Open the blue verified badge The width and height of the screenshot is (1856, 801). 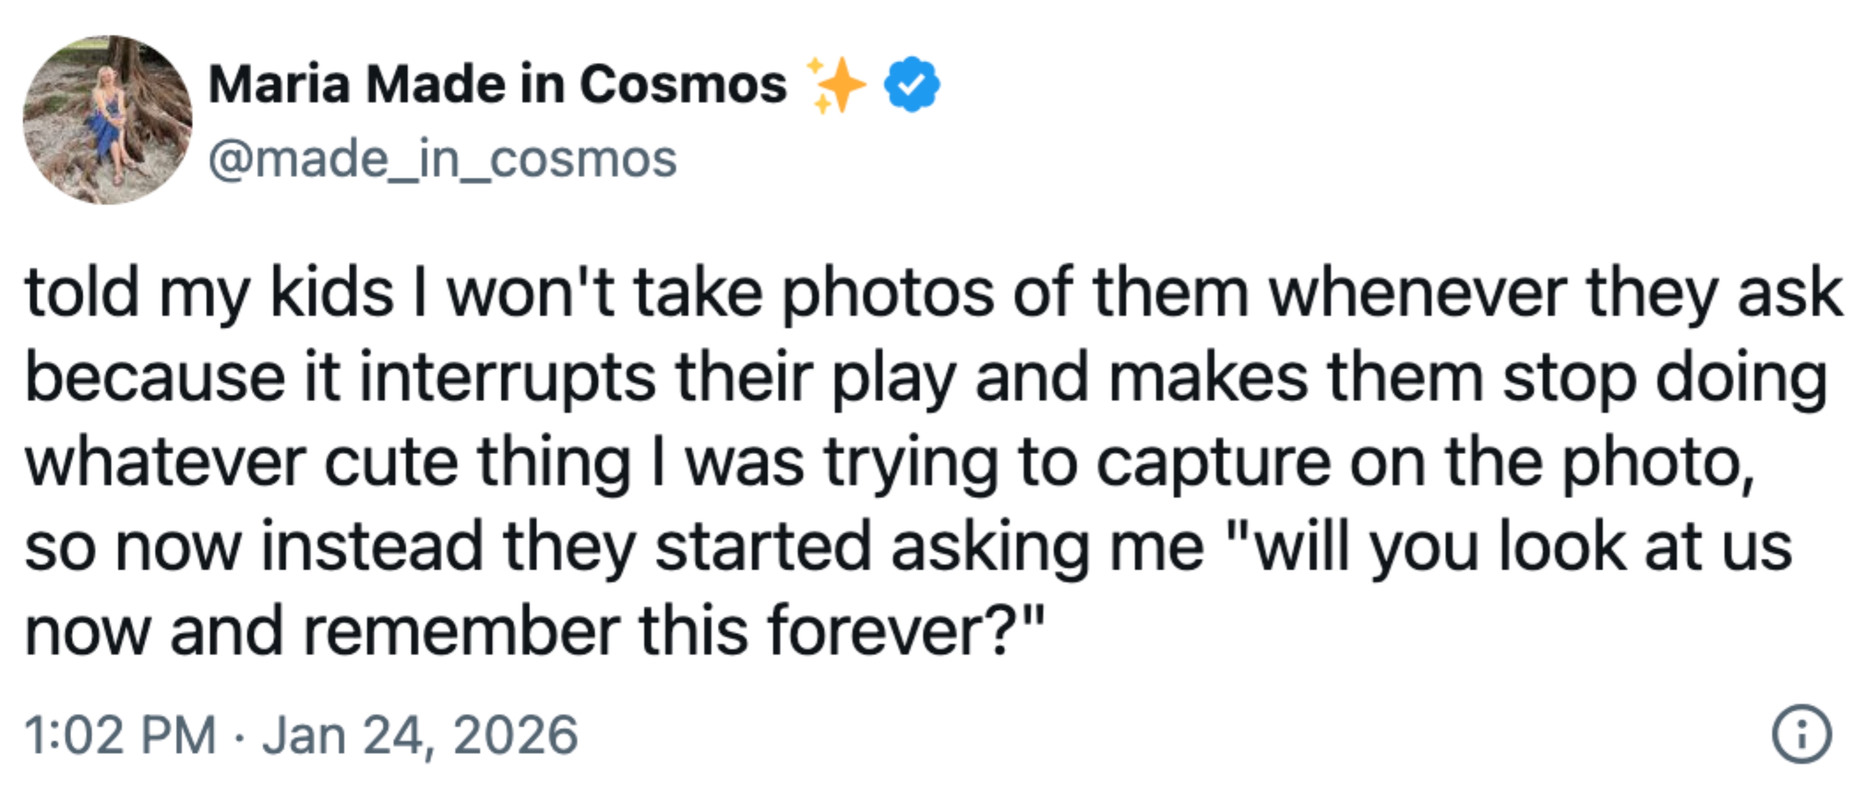tap(911, 84)
